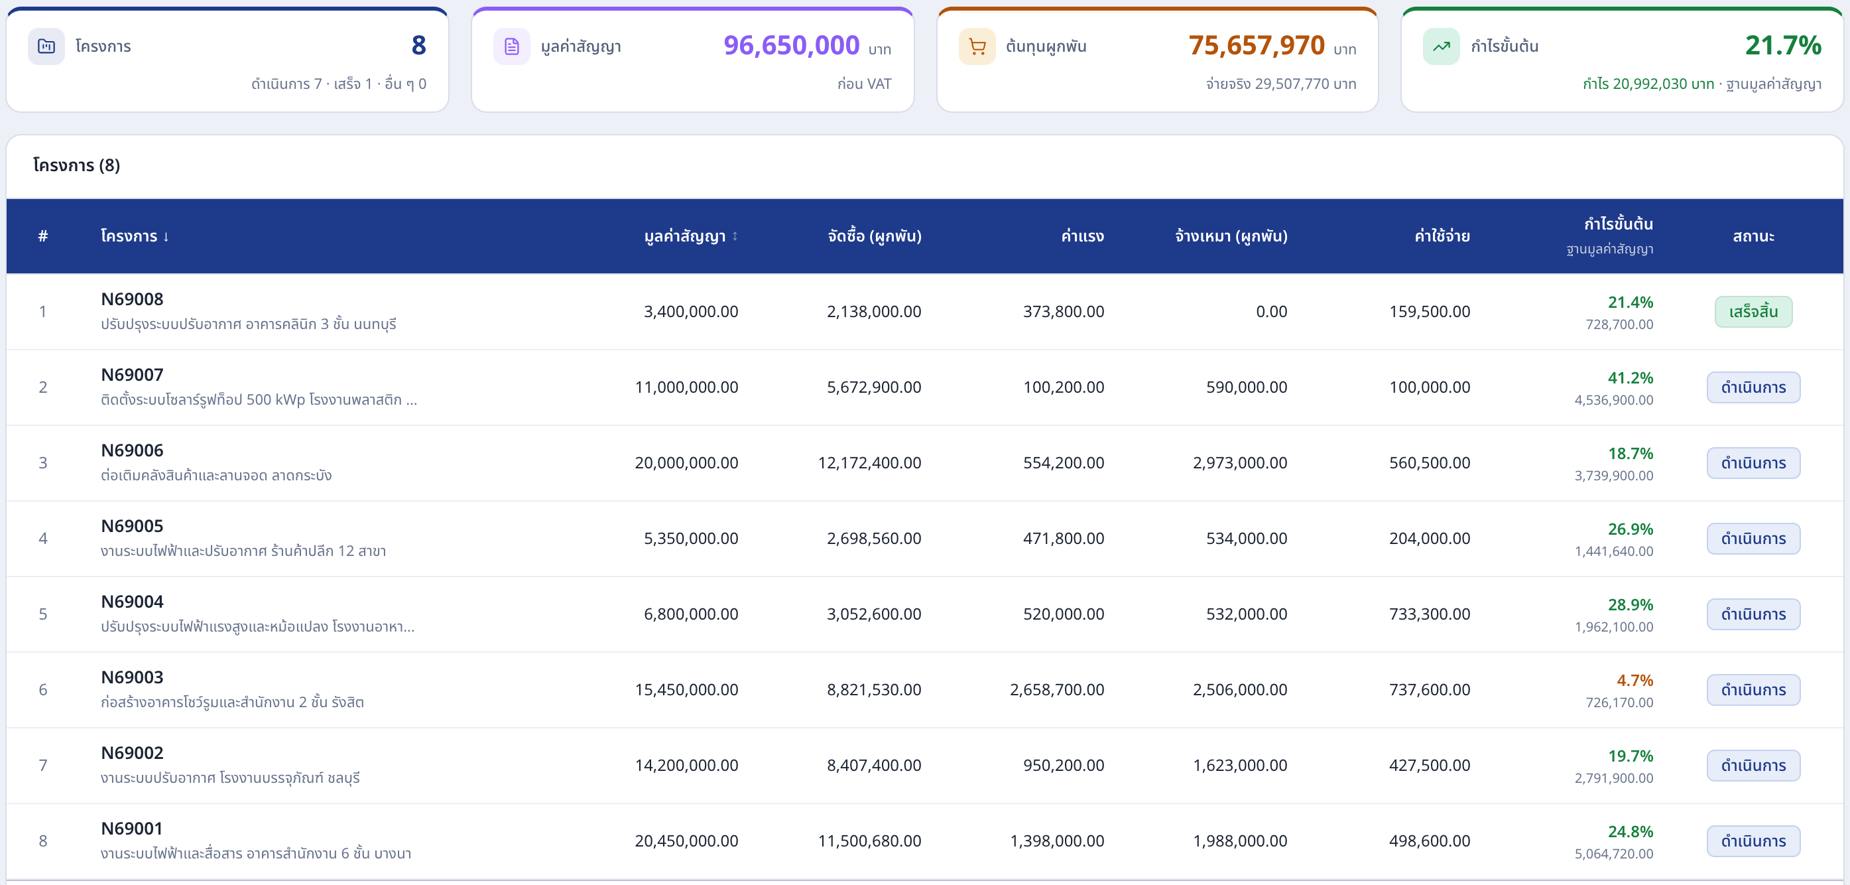Open project N69007
This screenshot has height=885, width=1850.
(x=132, y=374)
